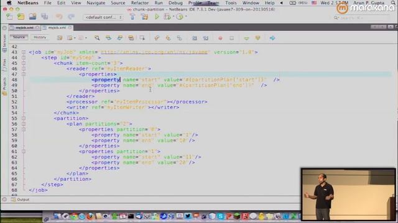This screenshot has width=398, height=223.
Task: Collapse the step element fold at line 44
Action: point(24,58)
